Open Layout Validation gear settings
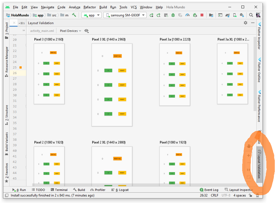Image resolution: width=275 pixels, height=204 pixels. (x=245, y=23)
